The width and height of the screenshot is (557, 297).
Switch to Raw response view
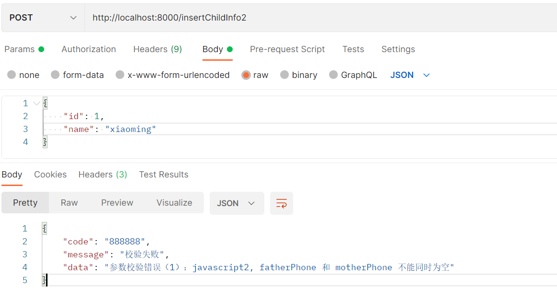pos(69,203)
